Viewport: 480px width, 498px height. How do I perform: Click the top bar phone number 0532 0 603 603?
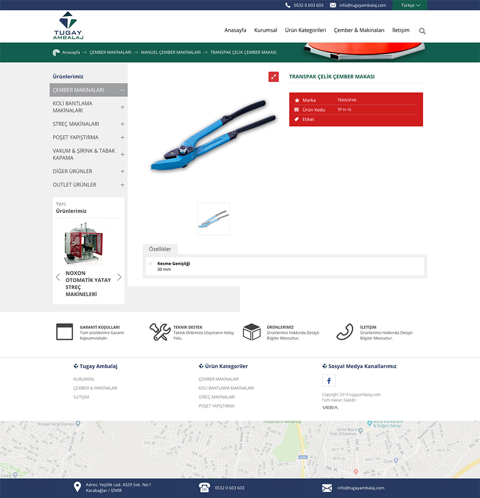point(309,5)
